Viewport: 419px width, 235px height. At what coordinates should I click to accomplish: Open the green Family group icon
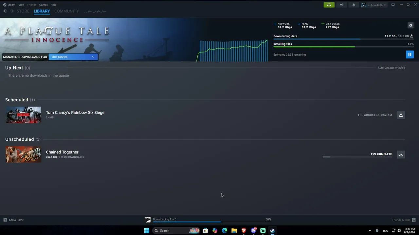(329, 5)
